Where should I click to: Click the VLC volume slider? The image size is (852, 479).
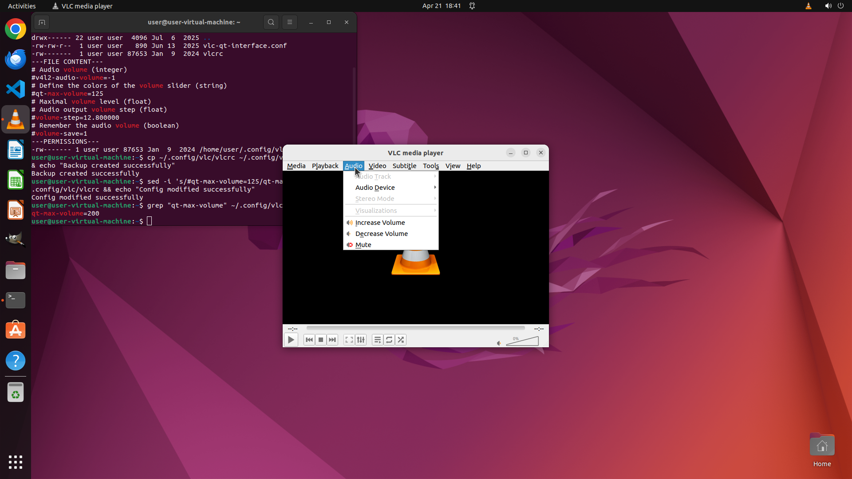pos(523,342)
